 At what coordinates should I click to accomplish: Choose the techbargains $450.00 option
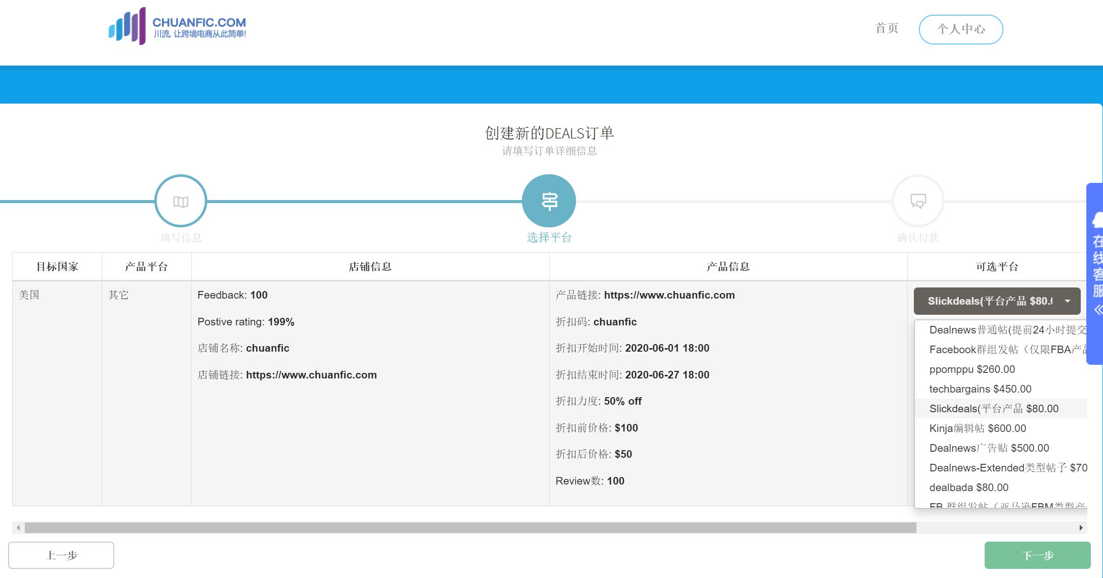[1001, 389]
